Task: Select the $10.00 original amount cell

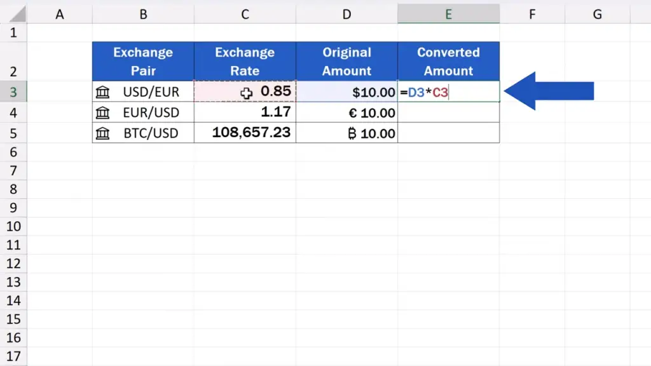Action: pyautogui.click(x=346, y=92)
